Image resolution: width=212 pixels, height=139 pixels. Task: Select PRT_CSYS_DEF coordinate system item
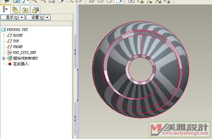pyautogui.click(x=24, y=52)
